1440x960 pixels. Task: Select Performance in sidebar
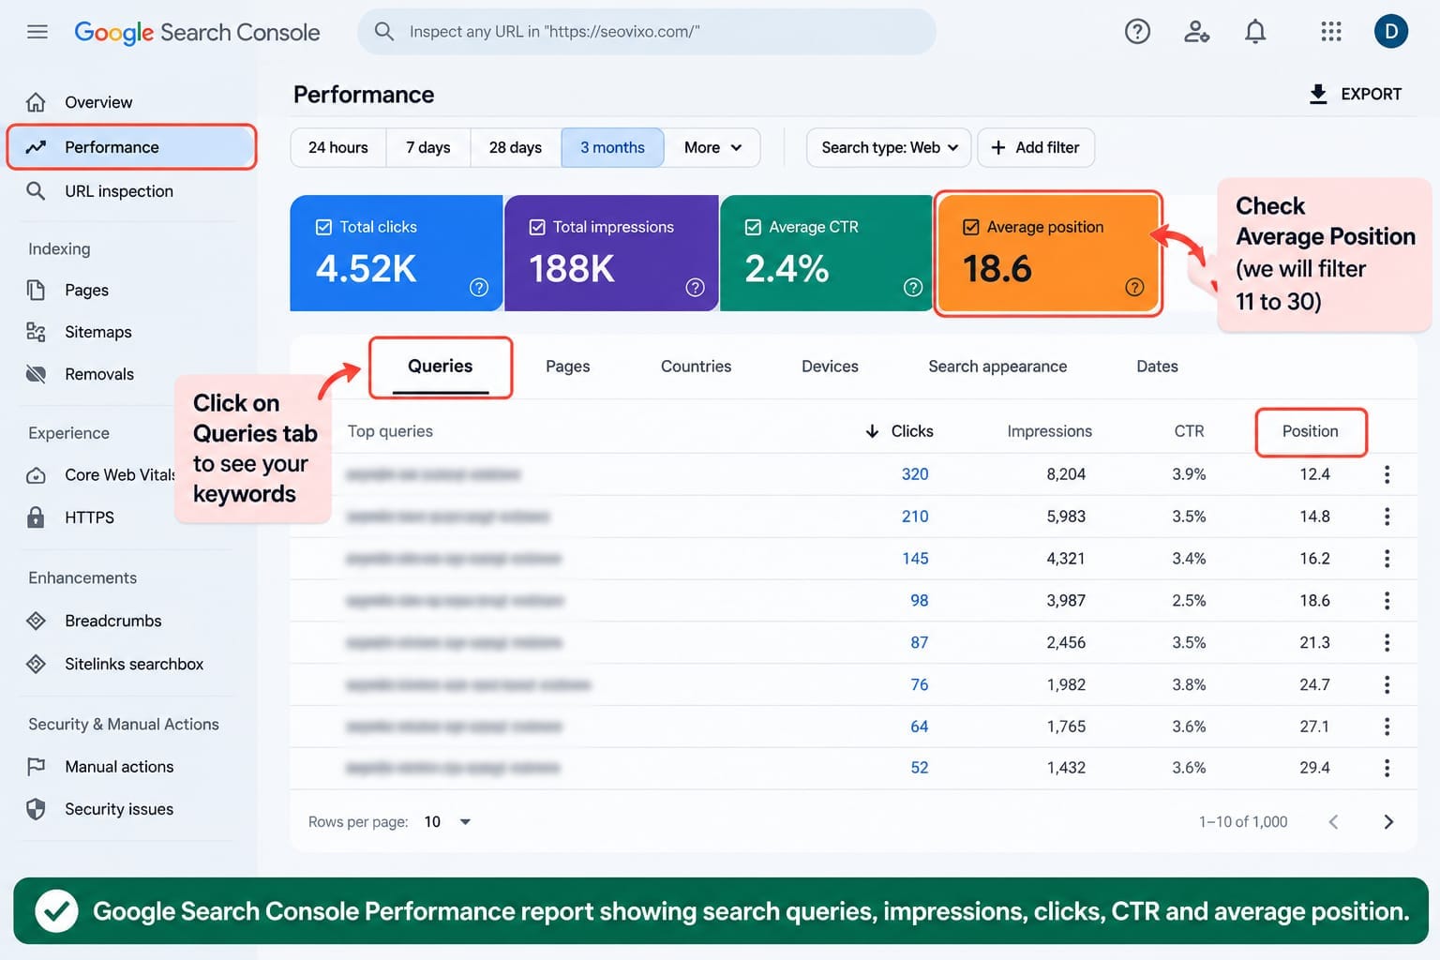[x=131, y=147]
